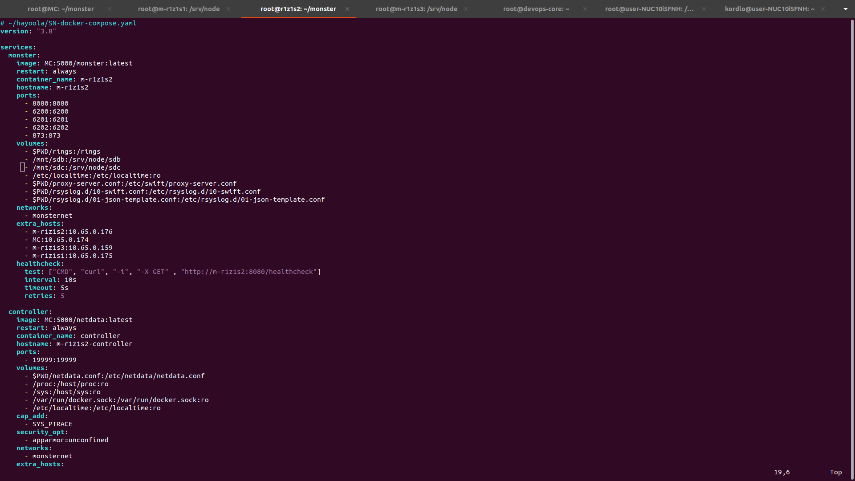Viewport: 855px width, 481px height.
Task: Switch to root@devops-core tab
Action: [x=536, y=9]
